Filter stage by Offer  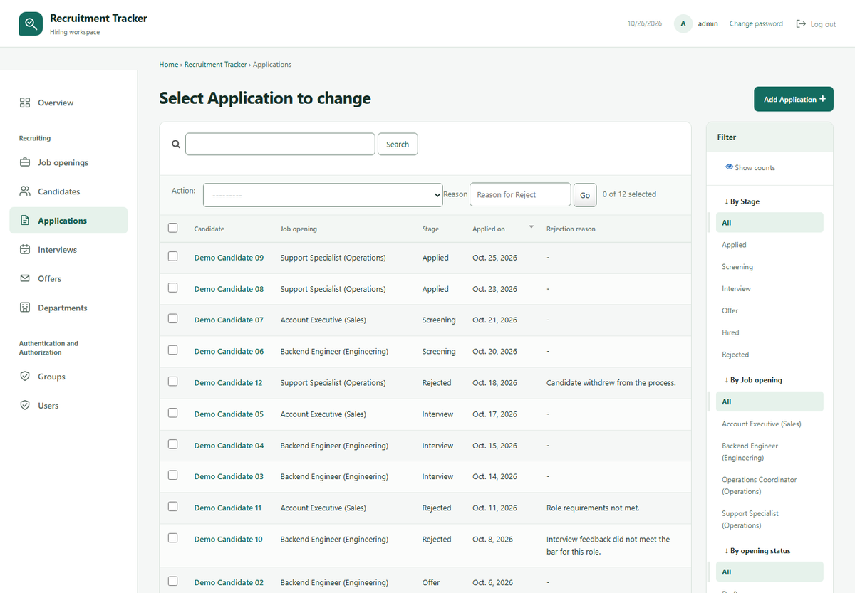point(730,310)
